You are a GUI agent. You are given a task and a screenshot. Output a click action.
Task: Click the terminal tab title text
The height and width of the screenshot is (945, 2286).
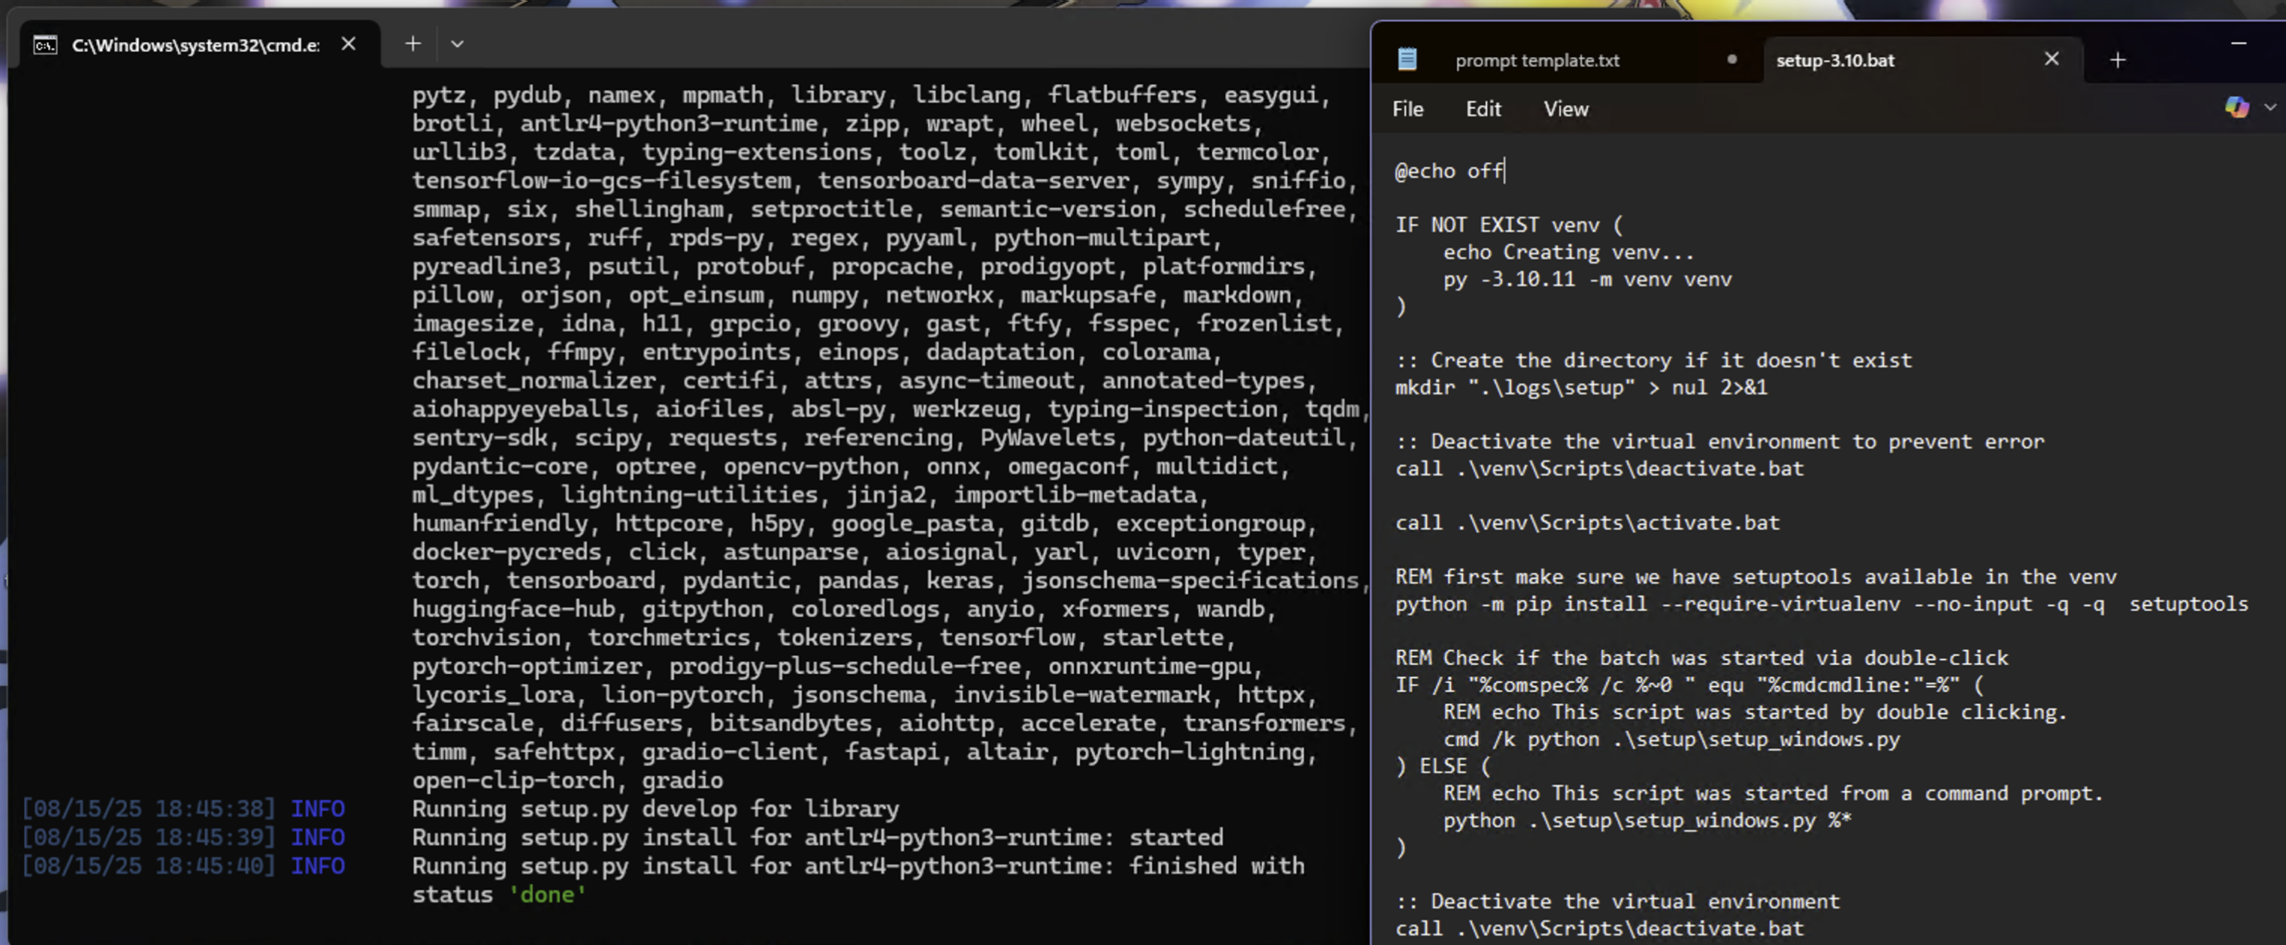coord(195,44)
